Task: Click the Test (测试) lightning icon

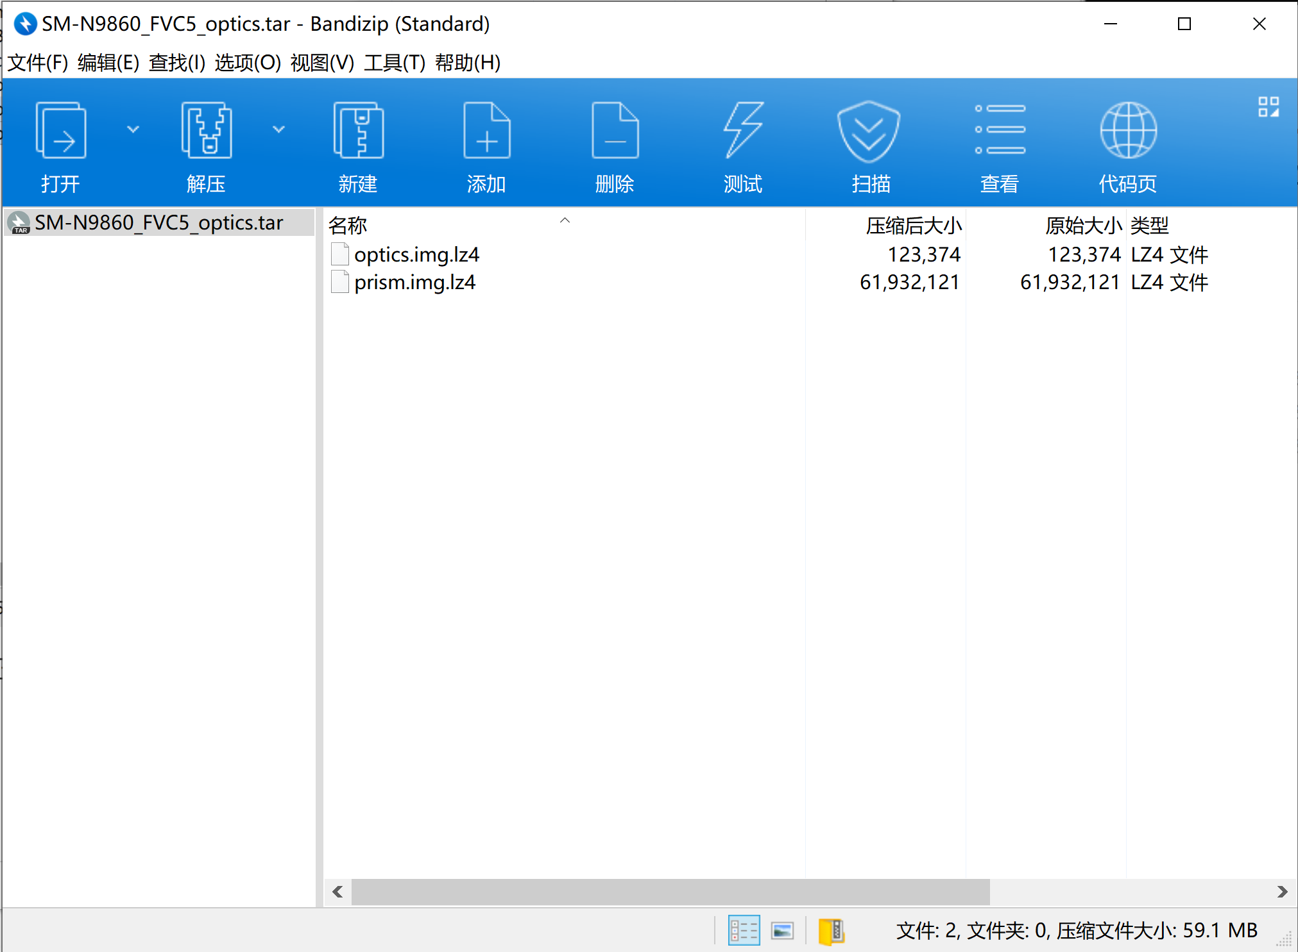Action: point(743,130)
